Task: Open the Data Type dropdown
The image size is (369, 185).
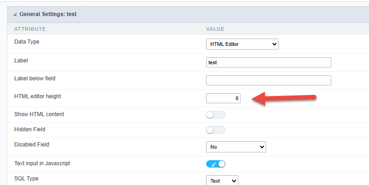Action: tap(242, 44)
